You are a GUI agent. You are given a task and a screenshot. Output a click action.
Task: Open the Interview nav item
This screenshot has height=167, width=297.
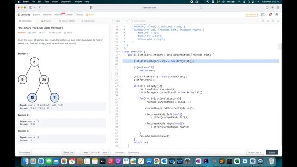pyautogui.click(x=58, y=15)
